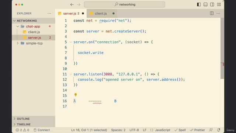The width and height of the screenshot is (236, 133).
Task: Open the feedback icon in status bar
Action: (211, 130)
